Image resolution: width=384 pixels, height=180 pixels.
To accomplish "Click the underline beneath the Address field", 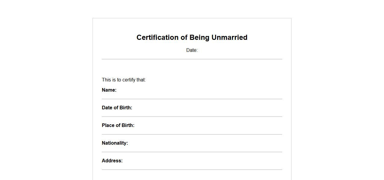I will pos(192,170).
